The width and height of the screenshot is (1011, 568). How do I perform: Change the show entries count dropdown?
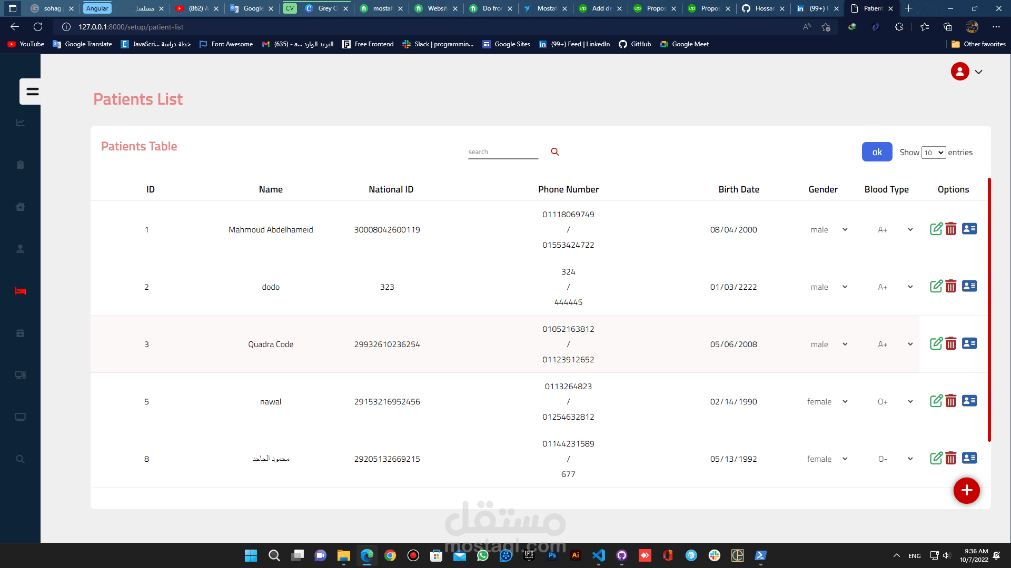pos(933,153)
